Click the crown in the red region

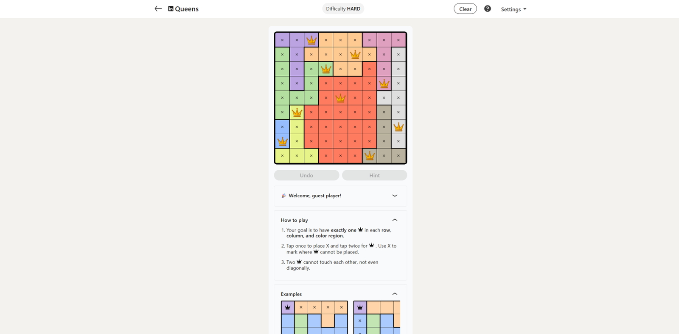pos(340,98)
